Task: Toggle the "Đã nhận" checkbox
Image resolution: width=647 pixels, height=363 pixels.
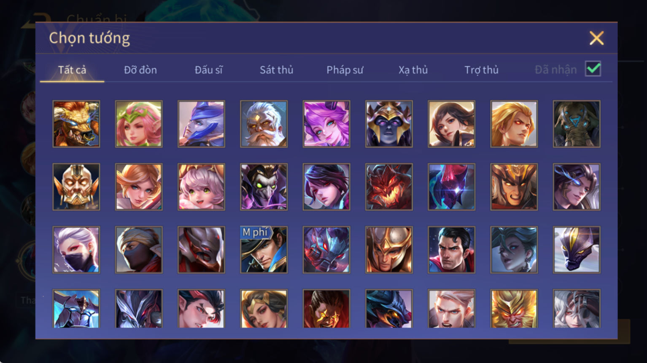Action: click(593, 69)
